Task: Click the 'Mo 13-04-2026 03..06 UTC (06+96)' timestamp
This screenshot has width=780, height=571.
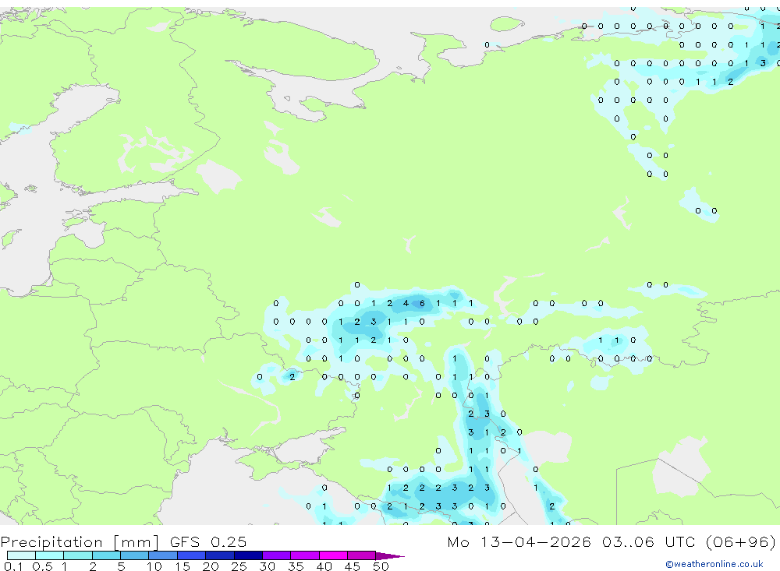Action: point(612,541)
